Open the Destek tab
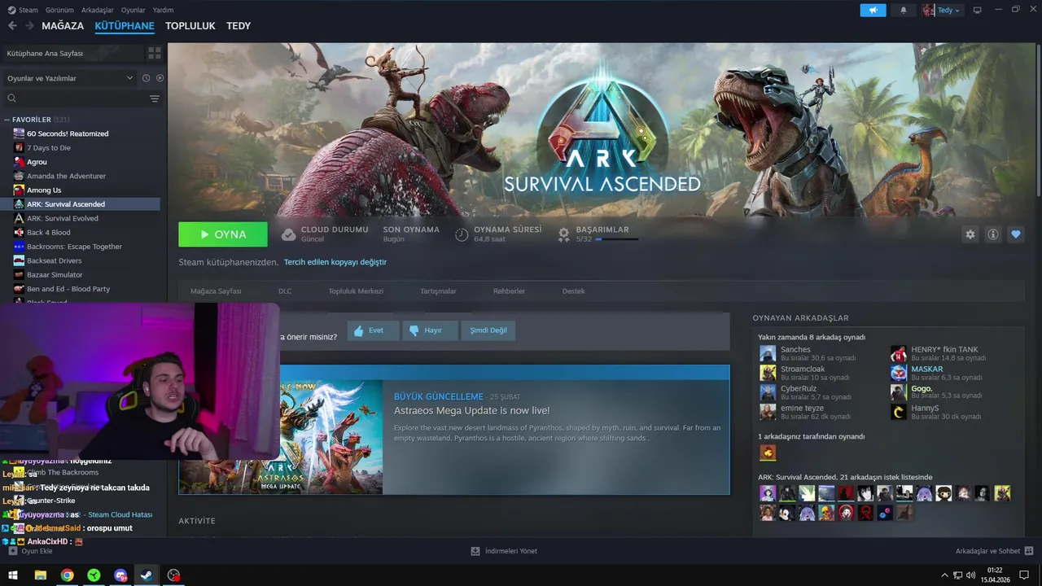The height and width of the screenshot is (586, 1042). 573,291
